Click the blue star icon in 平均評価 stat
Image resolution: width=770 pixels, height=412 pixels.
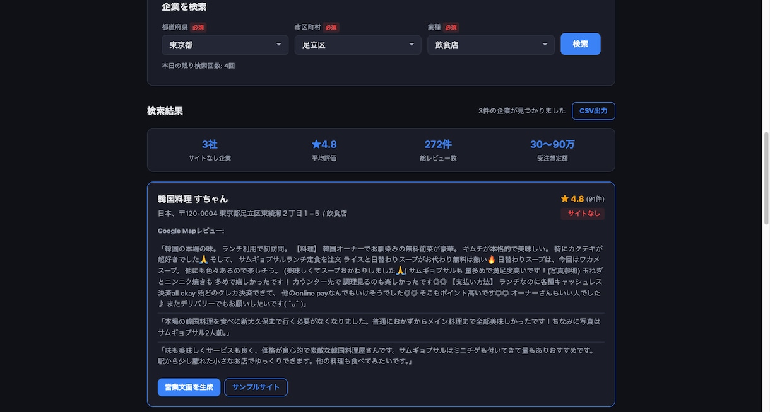[316, 144]
